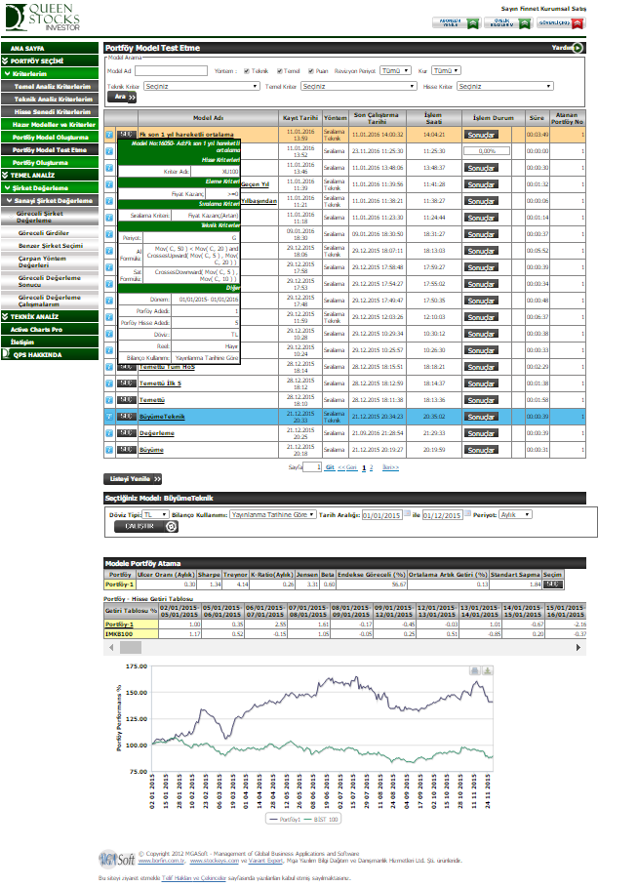Screen dimensions: 638x887
Task: Toggle the Teknik method checkbox
Action: tap(247, 71)
